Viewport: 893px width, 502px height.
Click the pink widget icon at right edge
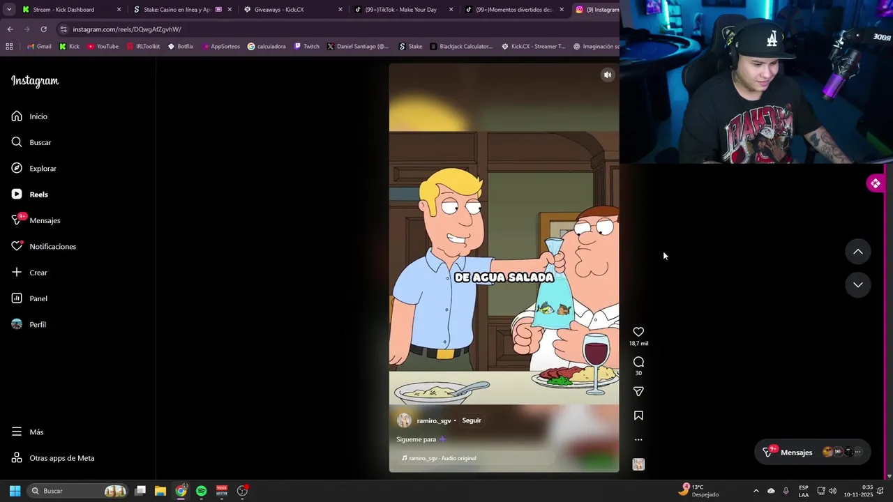tap(876, 183)
